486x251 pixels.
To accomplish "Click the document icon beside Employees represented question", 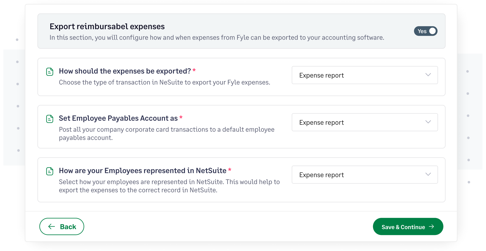I will [x=50, y=171].
